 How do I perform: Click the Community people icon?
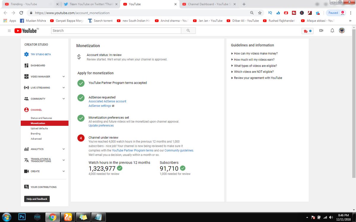click(26, 99)
